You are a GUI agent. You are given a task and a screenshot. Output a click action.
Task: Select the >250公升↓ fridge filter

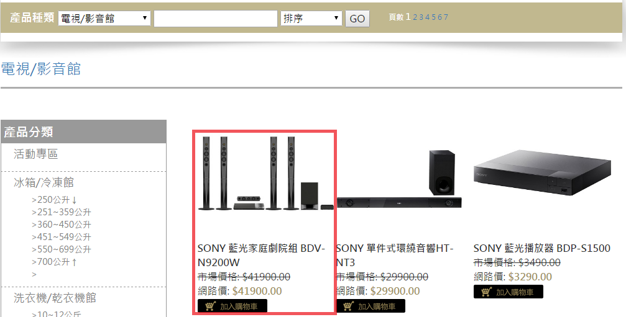[54, 200]
